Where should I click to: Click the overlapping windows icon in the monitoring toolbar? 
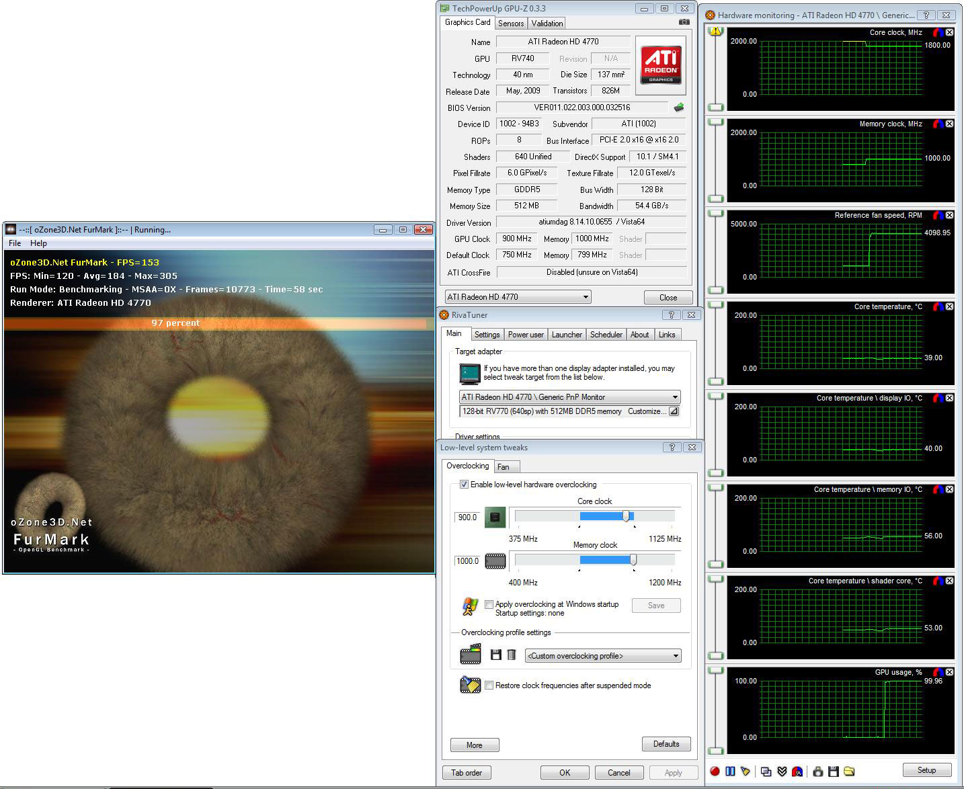click(766, 771)
